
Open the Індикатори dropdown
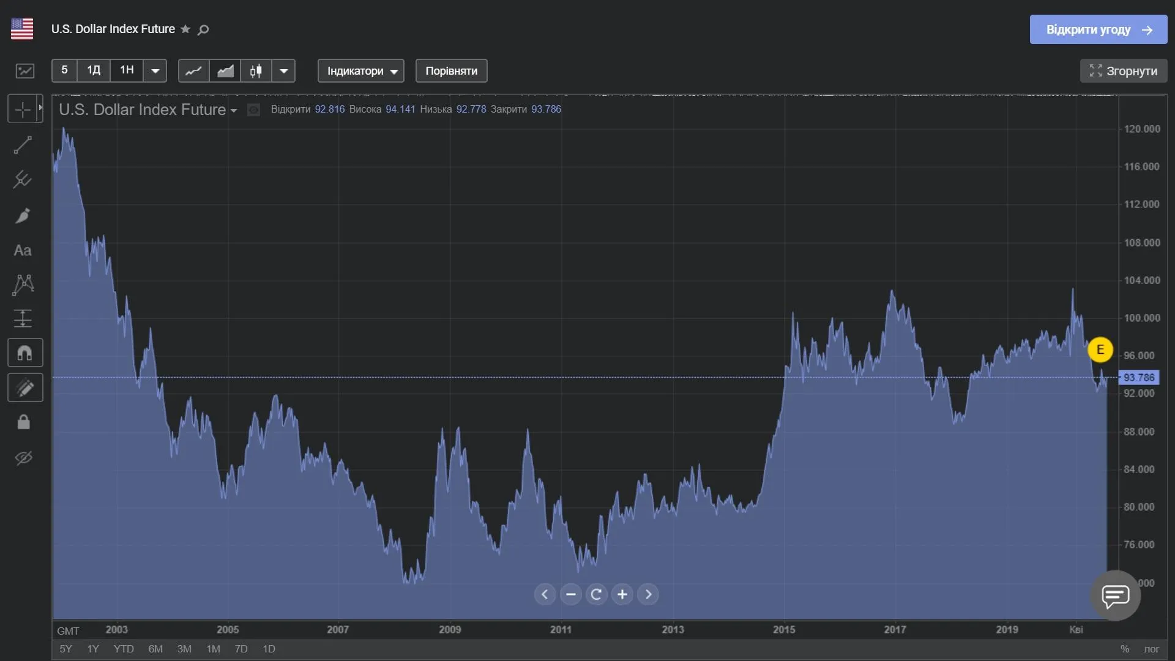361,71
